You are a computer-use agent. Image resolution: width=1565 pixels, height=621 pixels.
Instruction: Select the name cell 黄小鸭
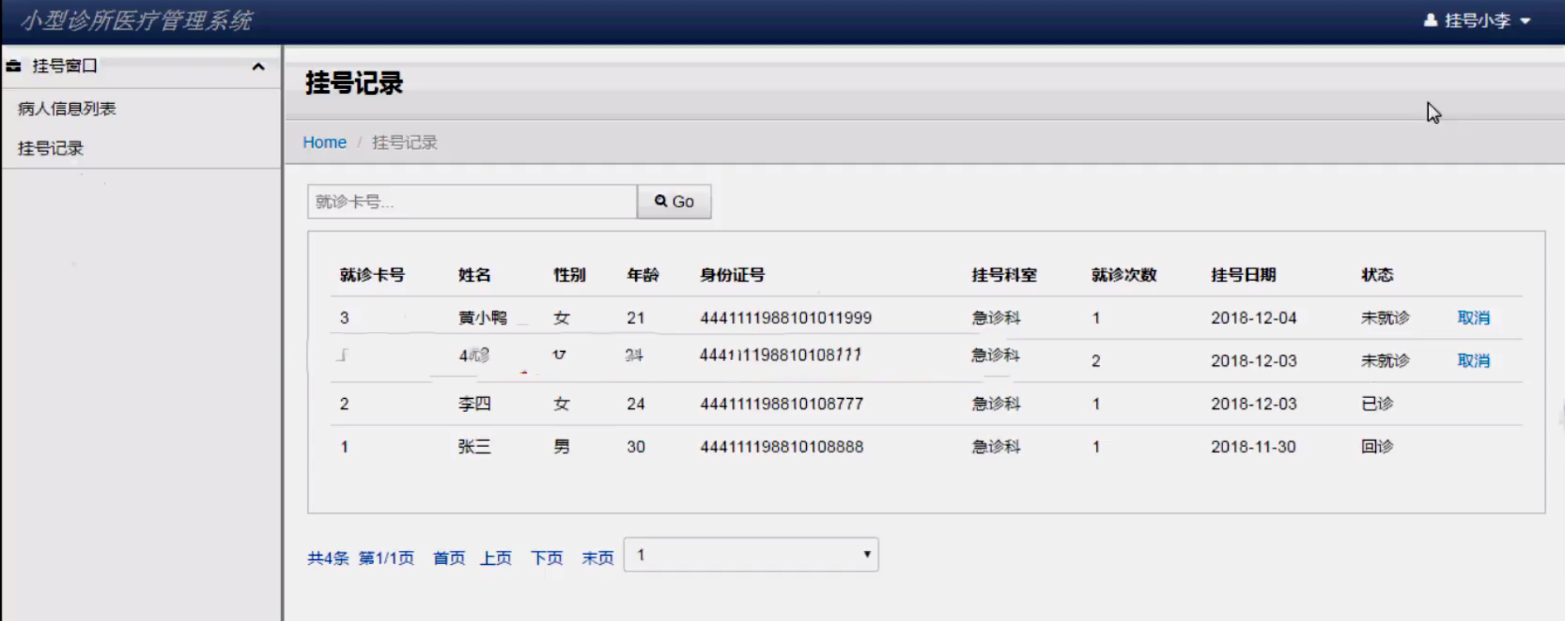coord(483,318)
